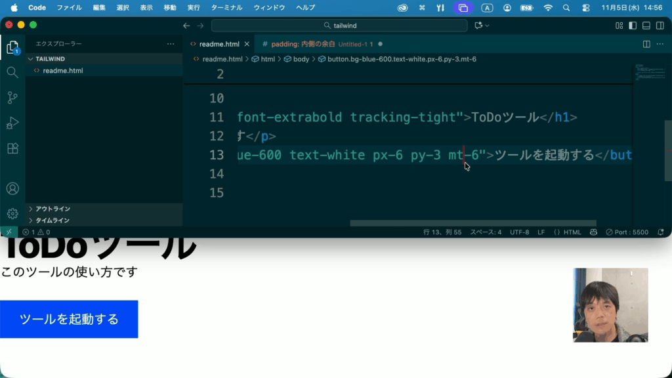Expand the アウトライン section
Image resolution: width=672 pixels, height=378 pixels.
pyautogui.click(x=52, y=209)
